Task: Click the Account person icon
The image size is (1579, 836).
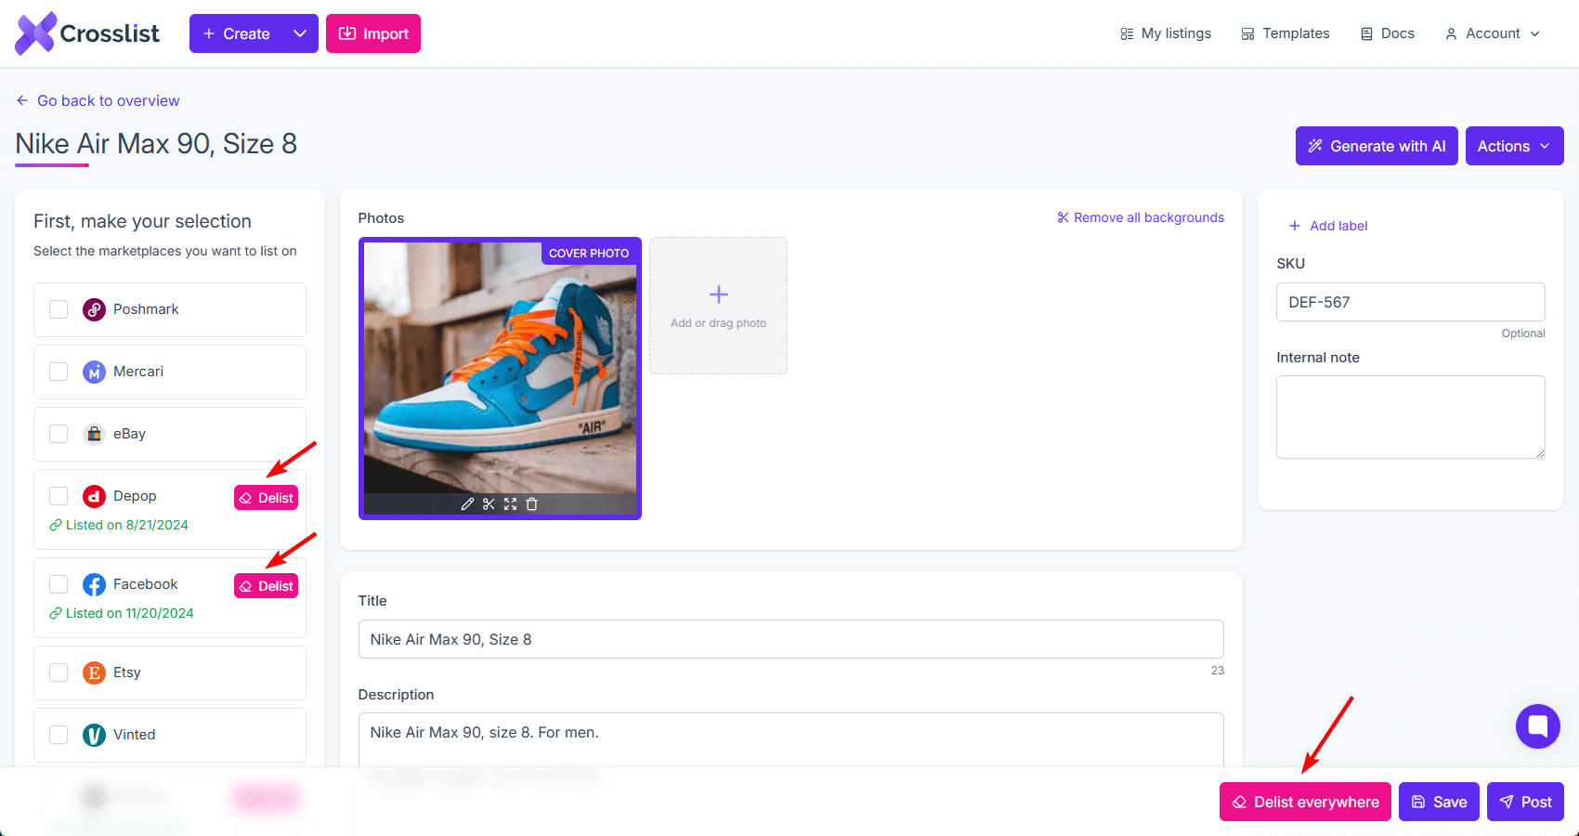Action: [x=1451, y=33]
